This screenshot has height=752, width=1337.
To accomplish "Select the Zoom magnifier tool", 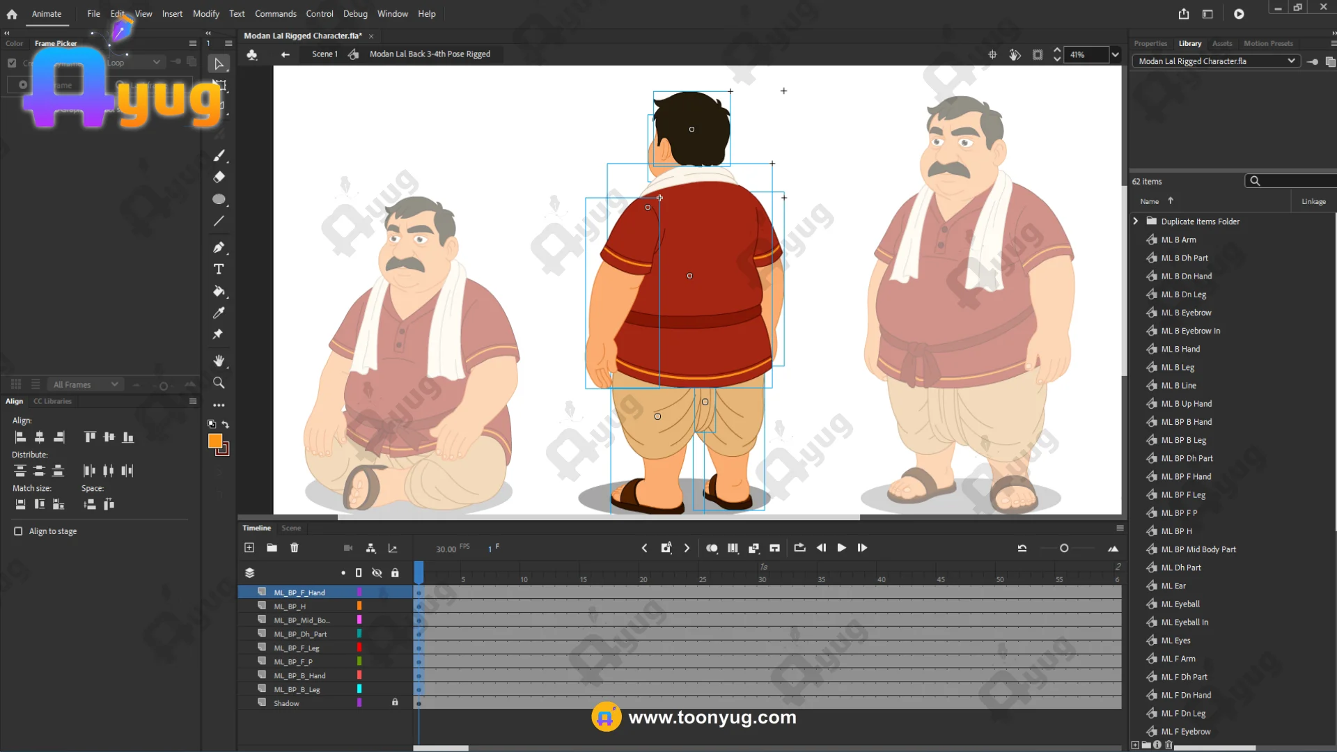I will 219,383.
